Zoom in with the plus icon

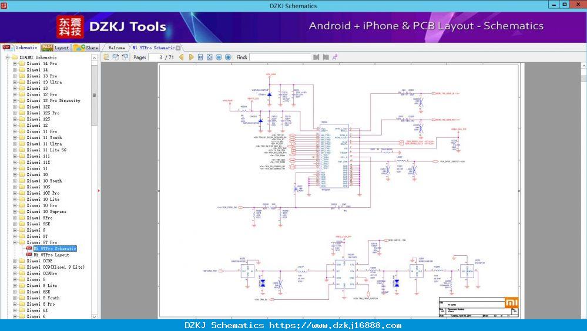coord(228,58)
